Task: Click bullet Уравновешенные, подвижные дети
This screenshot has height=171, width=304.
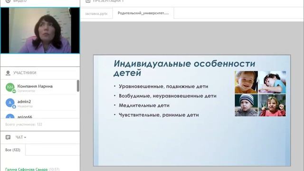Action: pos(163,86)
